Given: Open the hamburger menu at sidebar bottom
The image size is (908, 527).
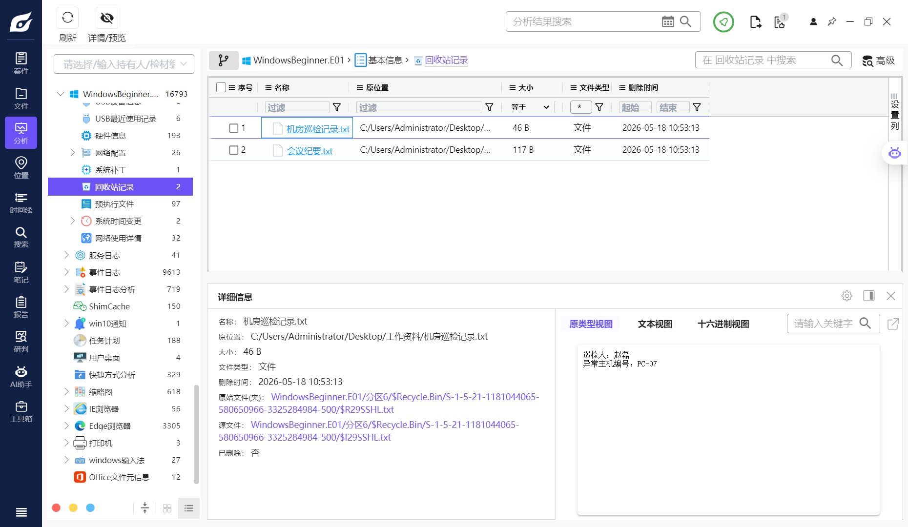Looking at the screenshot, I should pyautogui.click(x=21, y=512).
